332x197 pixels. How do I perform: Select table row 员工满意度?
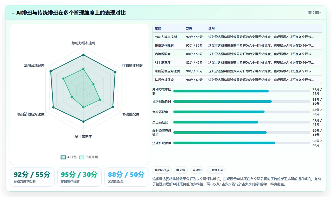(x=237, y=63)
